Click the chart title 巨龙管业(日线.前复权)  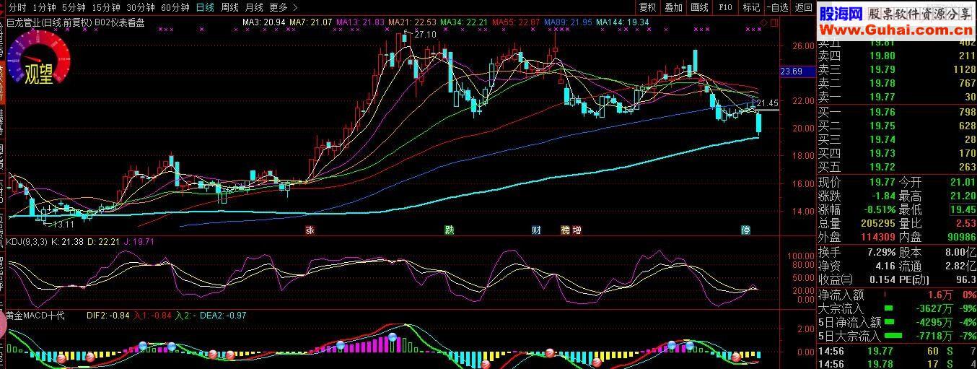(x=50, y=22)
